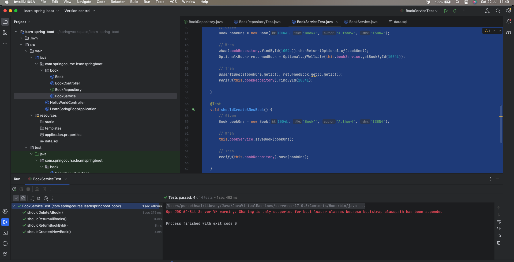Screen dimensions: 514x262
Task: Open the Services tool window
Action: tap(5, 211)
